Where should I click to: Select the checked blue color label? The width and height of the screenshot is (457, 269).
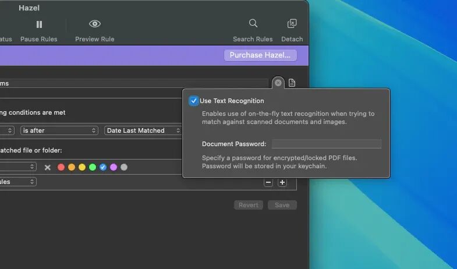point(103,167)
